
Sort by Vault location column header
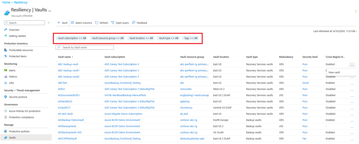point(221,57)
